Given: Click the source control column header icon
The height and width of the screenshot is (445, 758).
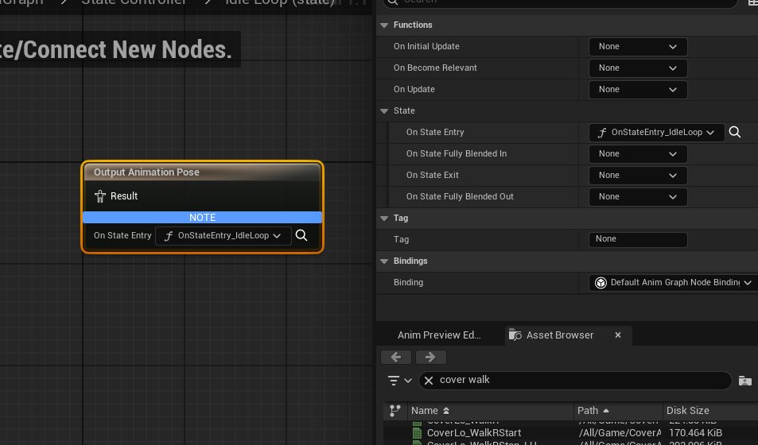Looking at the screenshot, I should (x=395, y=410).
